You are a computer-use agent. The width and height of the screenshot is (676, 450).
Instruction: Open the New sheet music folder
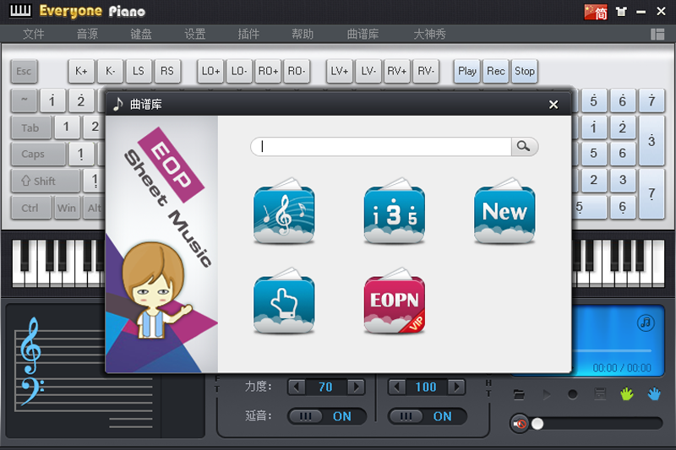[x=504, y=211]
